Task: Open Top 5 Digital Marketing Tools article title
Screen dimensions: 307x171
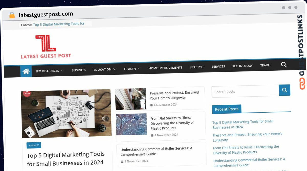Action: [66, 158]
